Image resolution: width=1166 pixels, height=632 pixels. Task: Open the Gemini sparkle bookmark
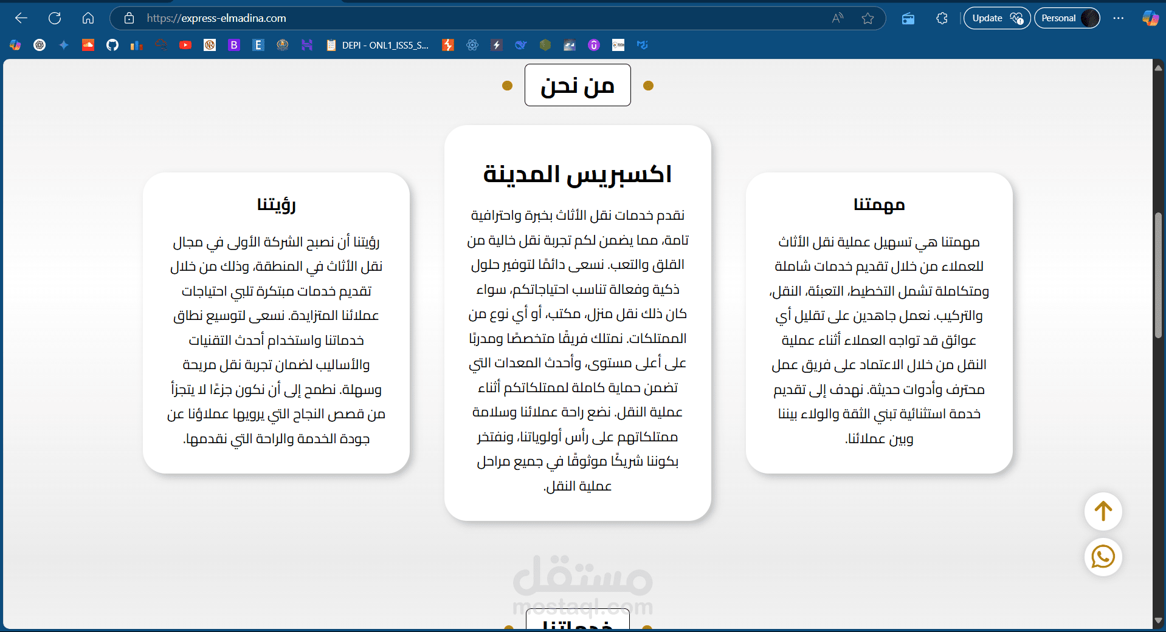(64, 45)
